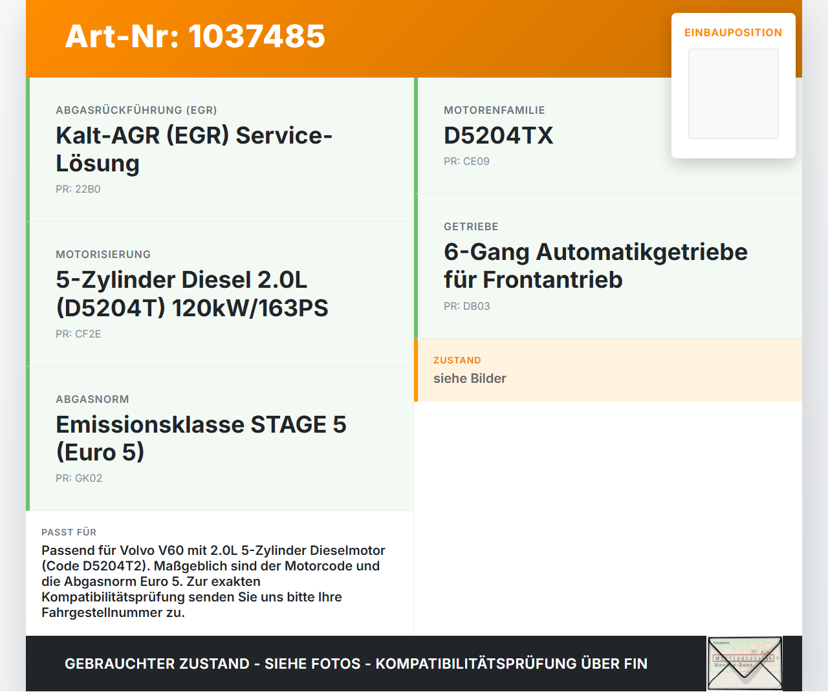Image resolution: width=828 pixels, height=692 pixels.
Task: Click the MOTORENFAMILIE label
Action: 494,110
